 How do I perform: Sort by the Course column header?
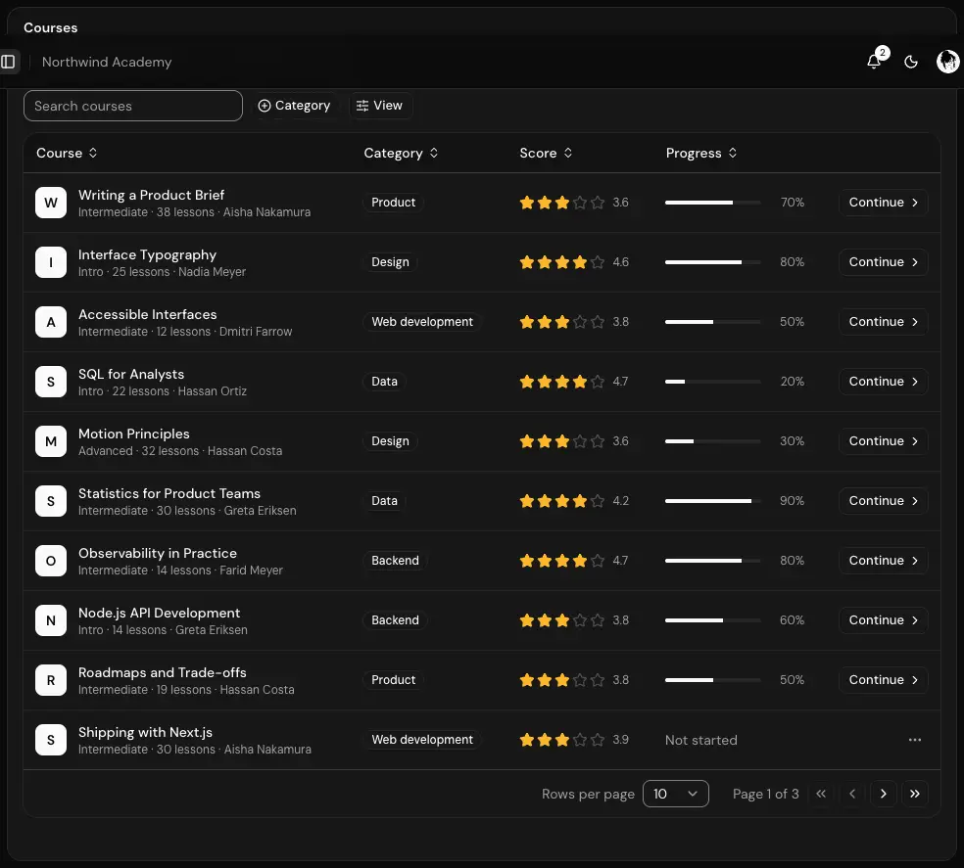pos(67,153)
